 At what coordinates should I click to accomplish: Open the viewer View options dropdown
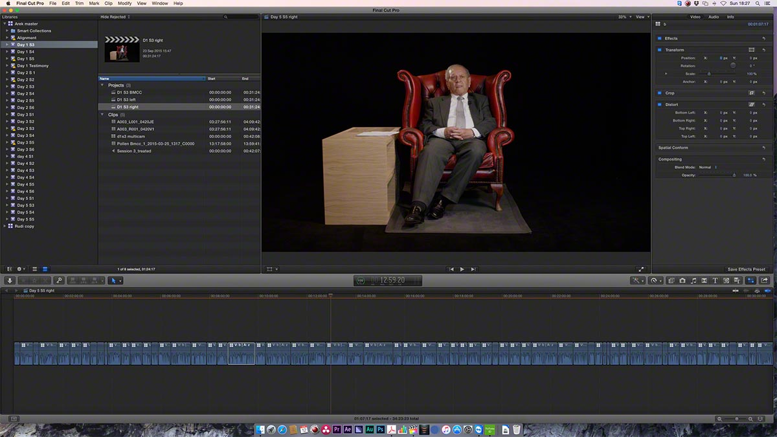point(641,17)
